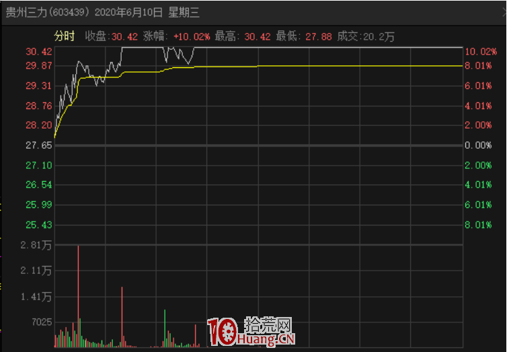Click the title 贵州三力(603439)

(x=48, y=12)
